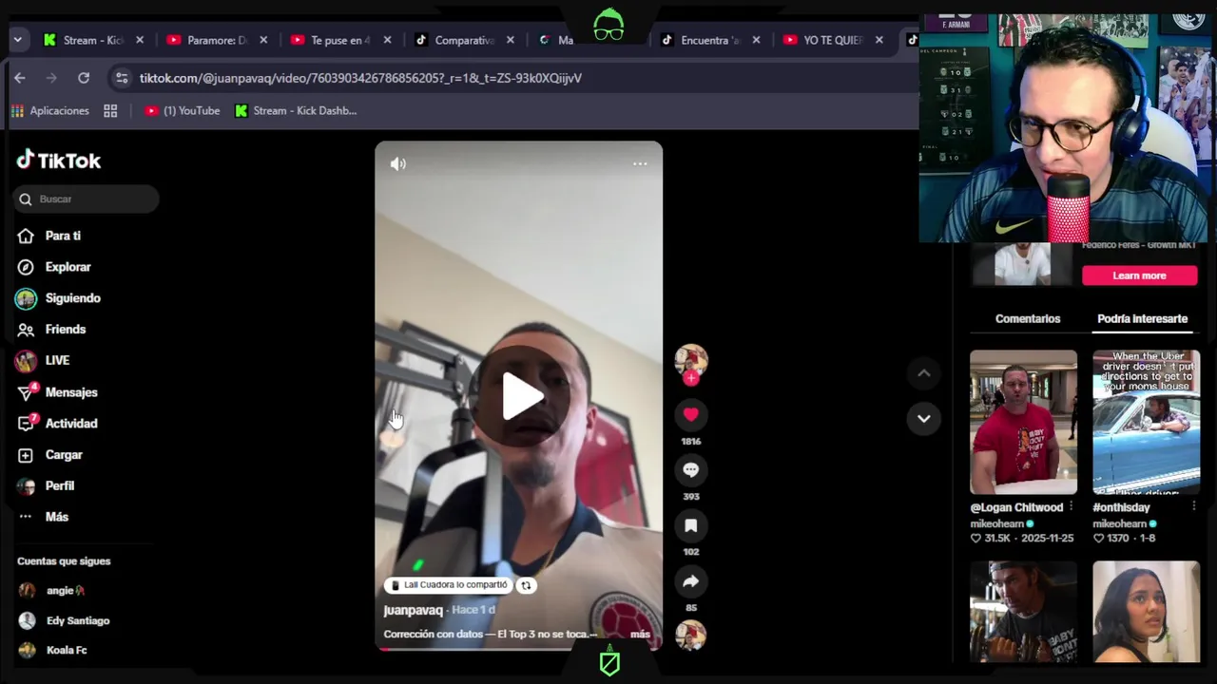Open the Siguiendo feed
The image size is (1217, 684).
tap(72, 298)
